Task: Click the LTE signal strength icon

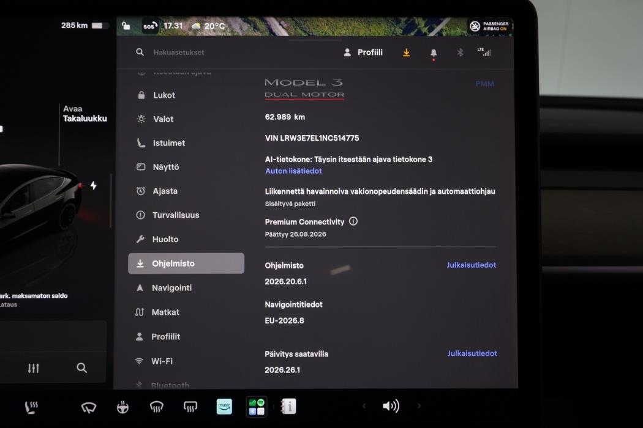Action: point(484,51)
